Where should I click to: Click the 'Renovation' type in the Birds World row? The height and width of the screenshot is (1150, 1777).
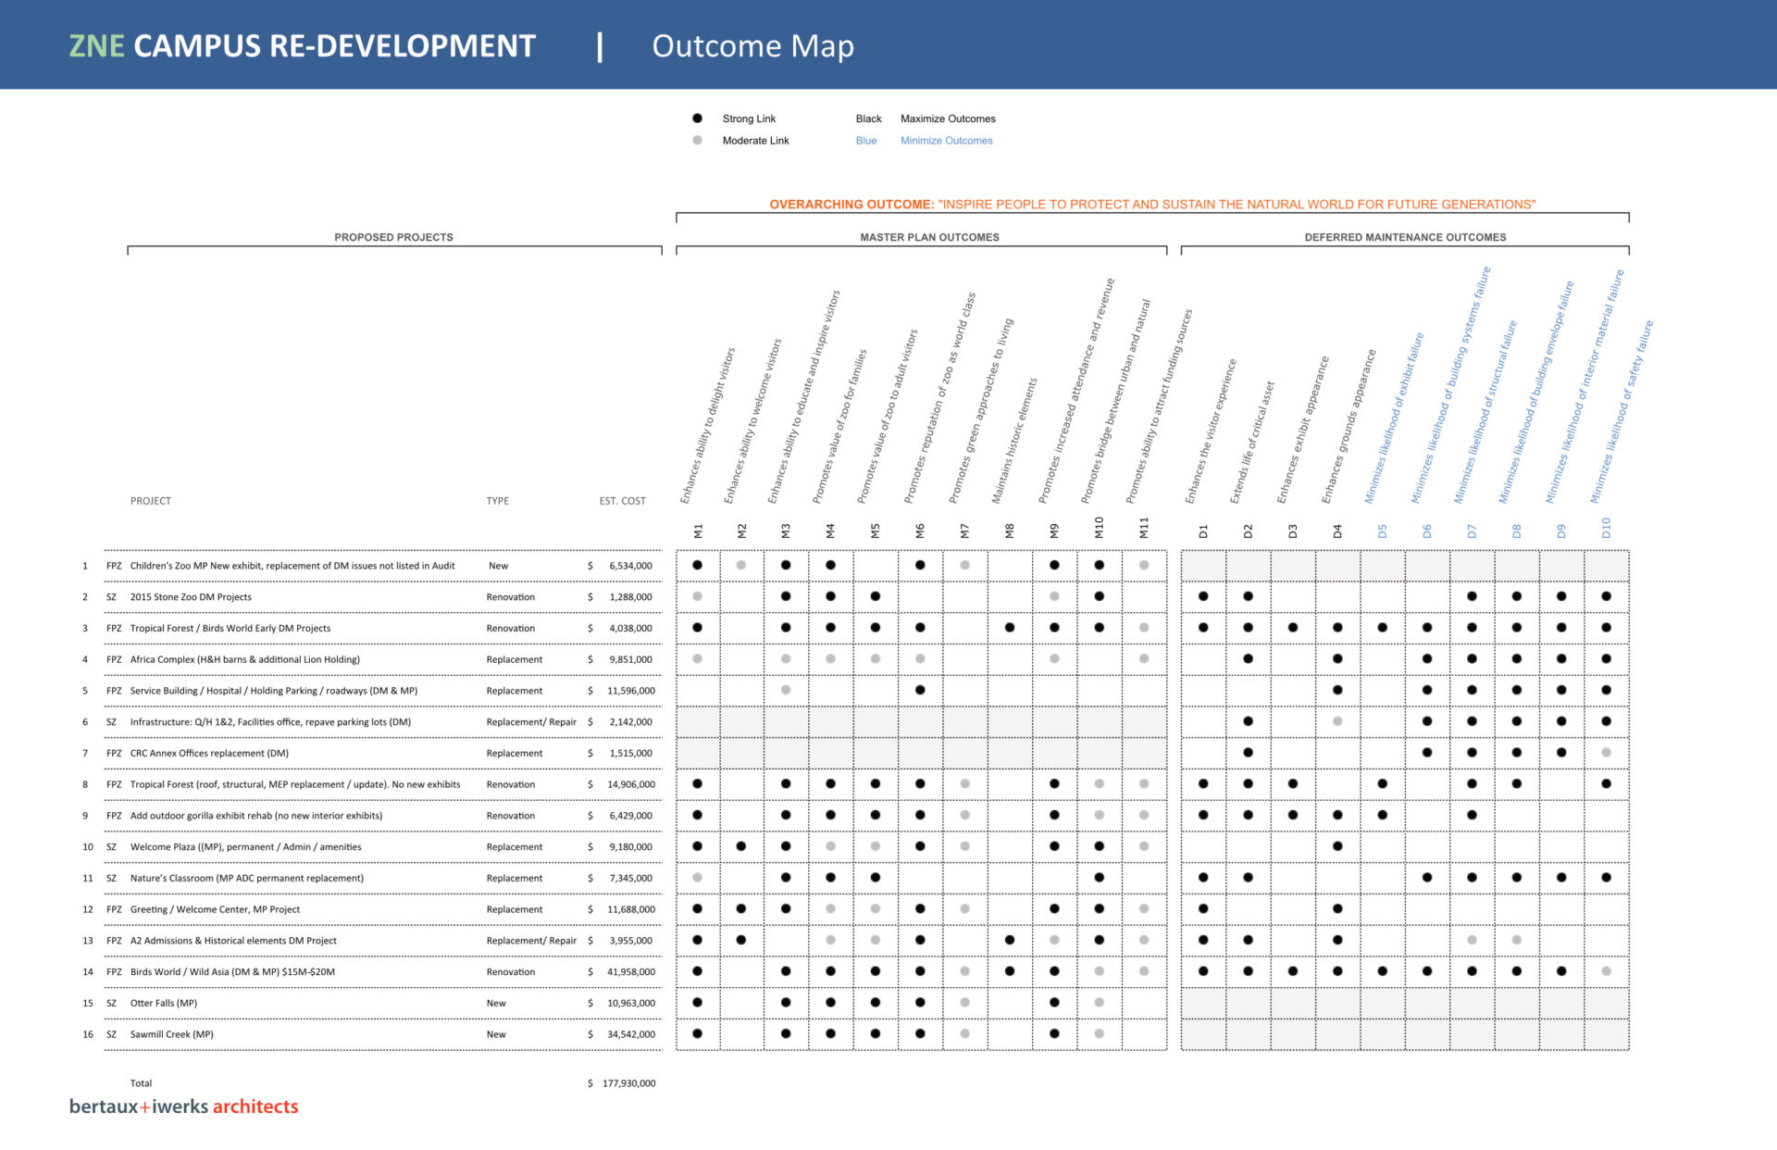pyautogui.click(x=511, y=972)
